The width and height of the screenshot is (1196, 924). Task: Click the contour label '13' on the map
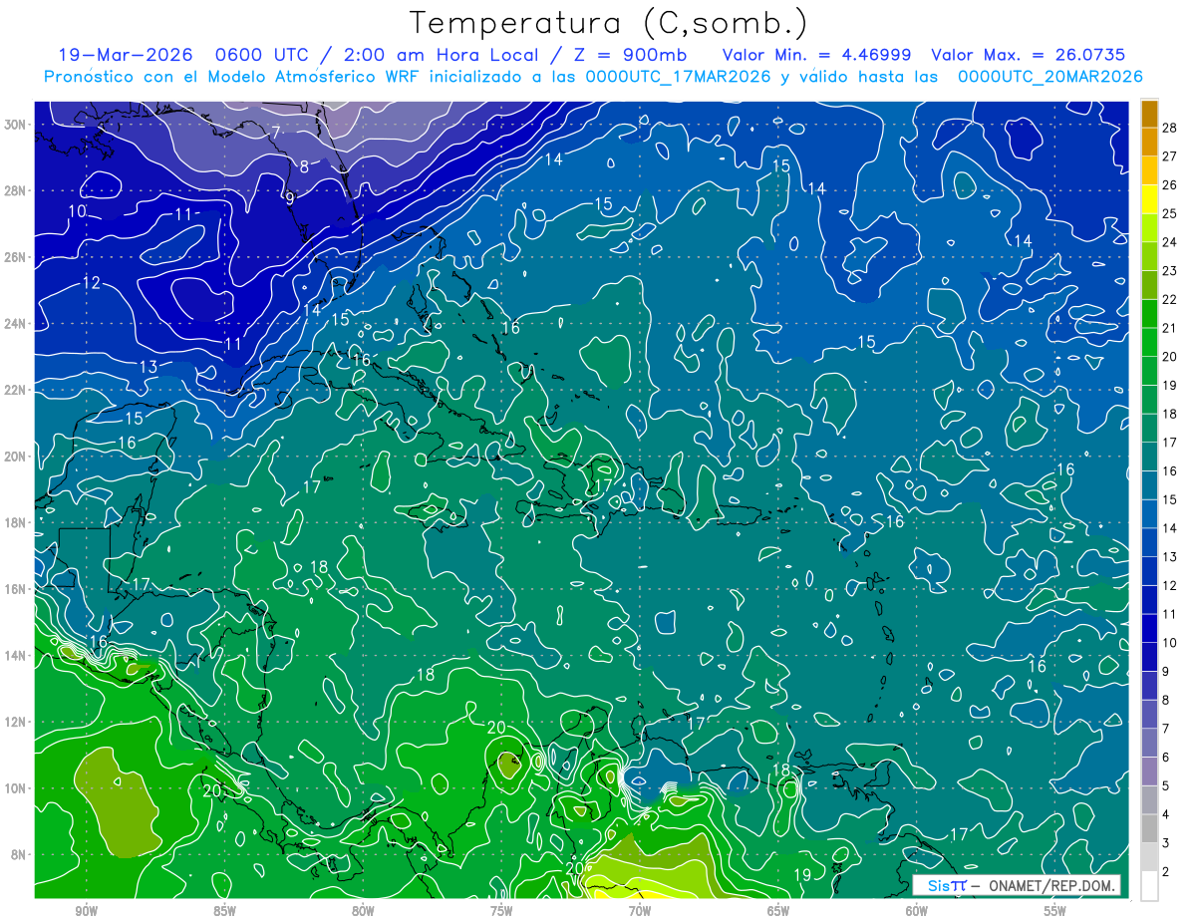click(x=148, y=367)
